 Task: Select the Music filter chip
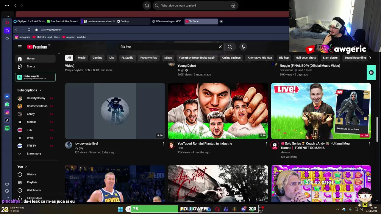pos(82,58)
